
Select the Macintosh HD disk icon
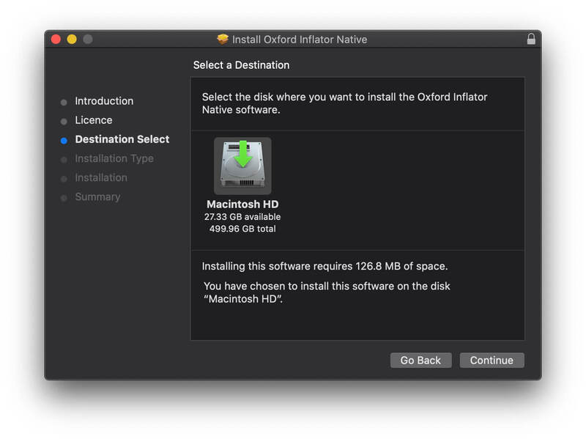pos(242,166)
